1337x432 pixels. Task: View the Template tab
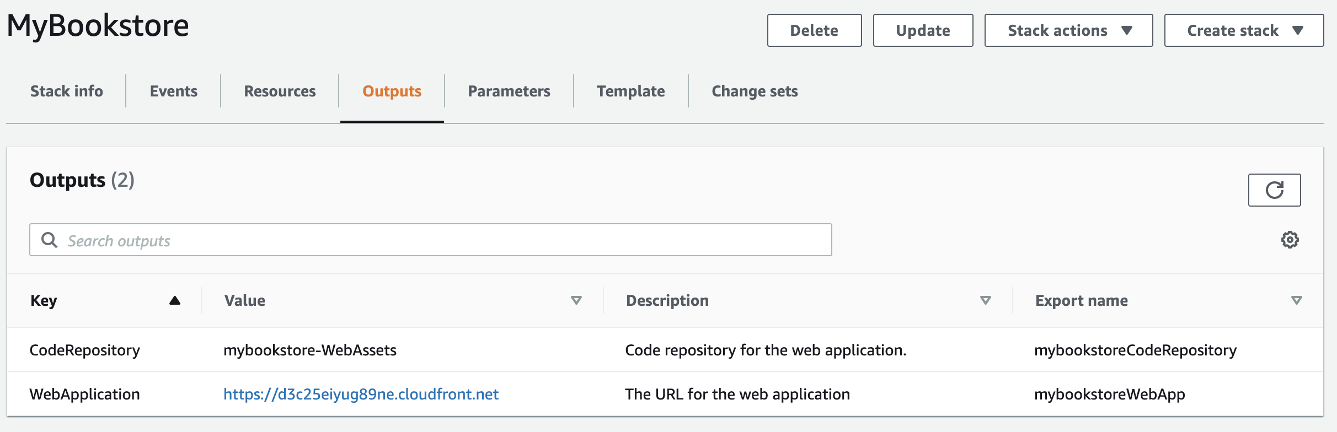[x=631, y=91]
